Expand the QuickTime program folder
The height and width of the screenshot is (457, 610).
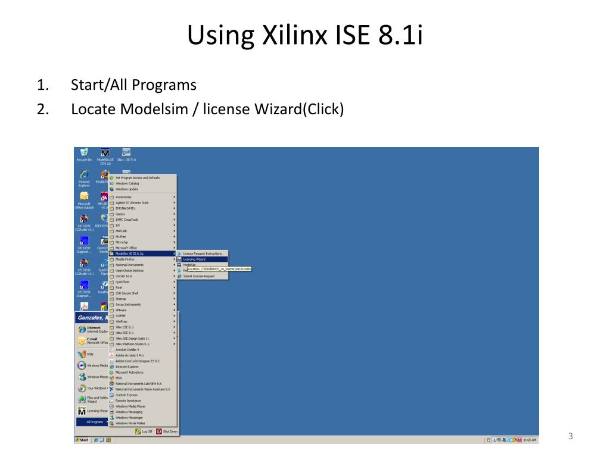coord(143,281)
